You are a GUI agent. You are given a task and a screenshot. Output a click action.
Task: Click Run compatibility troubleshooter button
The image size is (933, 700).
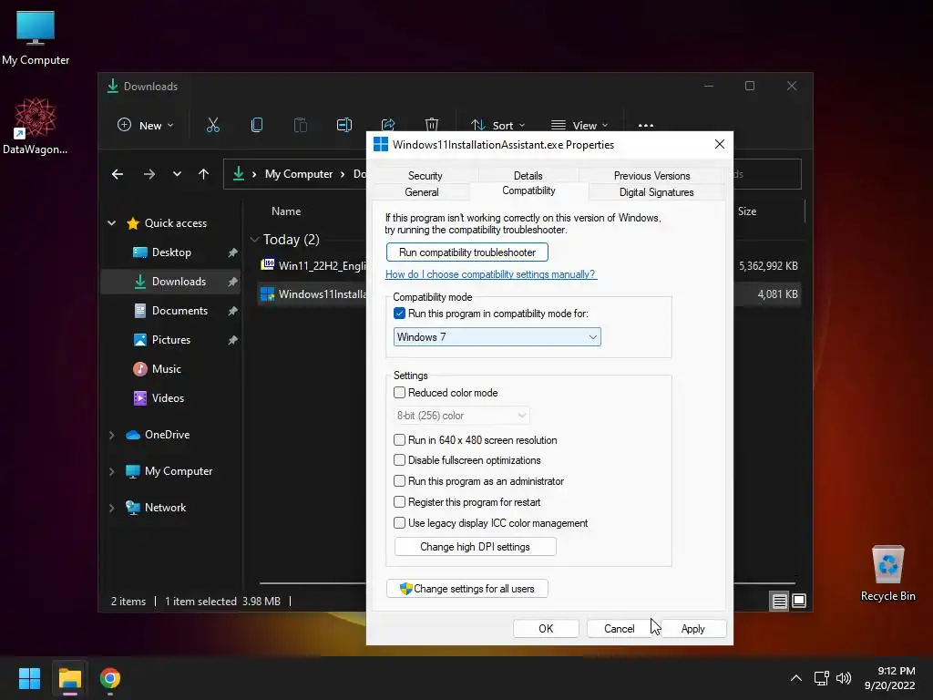tap(467, 252)
